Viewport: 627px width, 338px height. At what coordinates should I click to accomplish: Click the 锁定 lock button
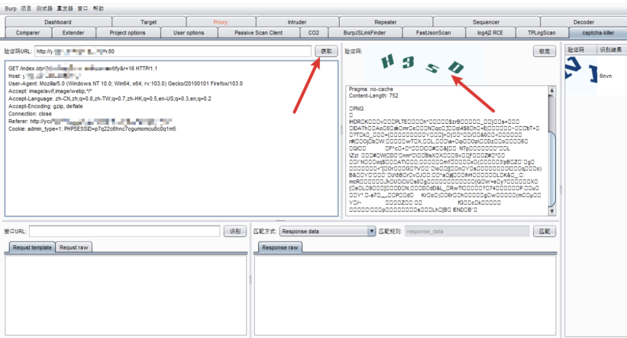[544, 51]
